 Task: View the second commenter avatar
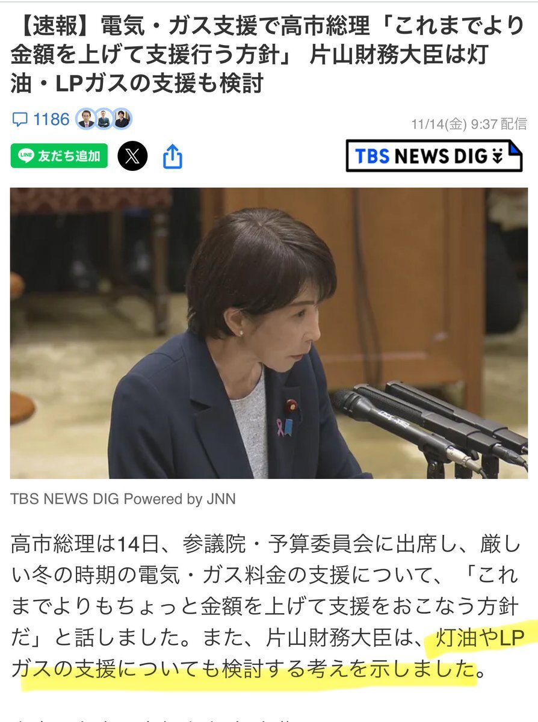104,119
